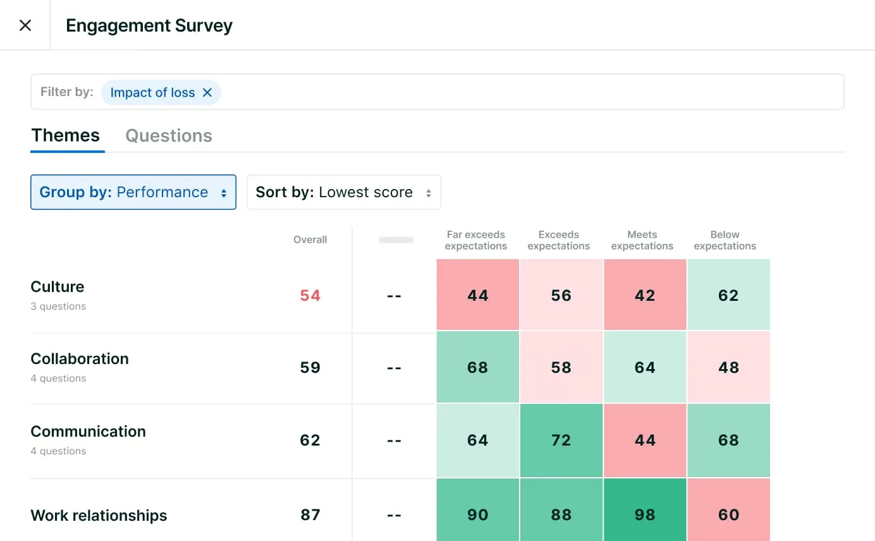Click the Impact of loss filter chip
The height and width of the screenshot is (541, 875).
pyautogui.click(x=152, y=93)
